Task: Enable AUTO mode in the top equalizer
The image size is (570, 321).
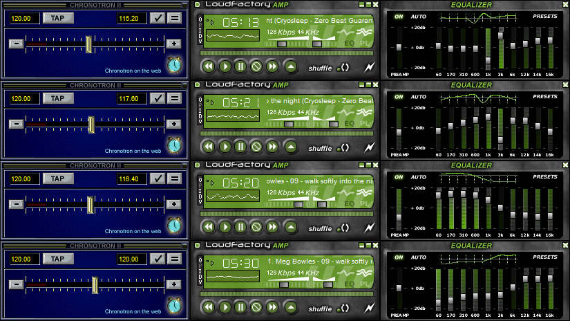Action: (419, 15)
